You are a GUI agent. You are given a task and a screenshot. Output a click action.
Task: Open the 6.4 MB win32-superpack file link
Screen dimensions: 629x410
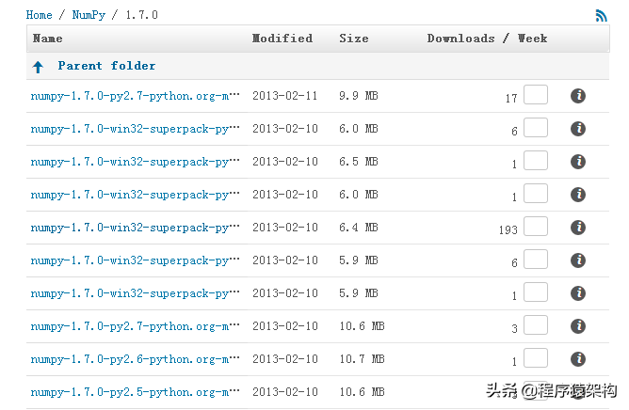point(136,228)
